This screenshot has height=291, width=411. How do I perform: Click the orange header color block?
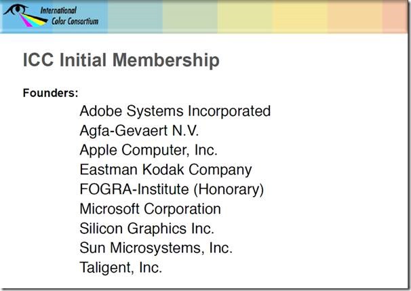point(355,16)
